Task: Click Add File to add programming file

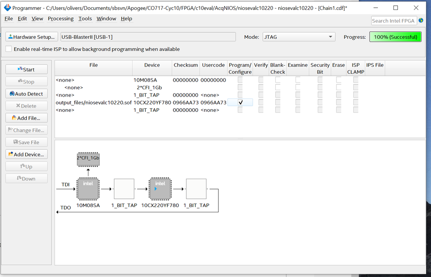Action: click(26, 118)
